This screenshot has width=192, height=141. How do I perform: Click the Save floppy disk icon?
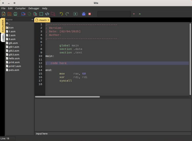15,14
